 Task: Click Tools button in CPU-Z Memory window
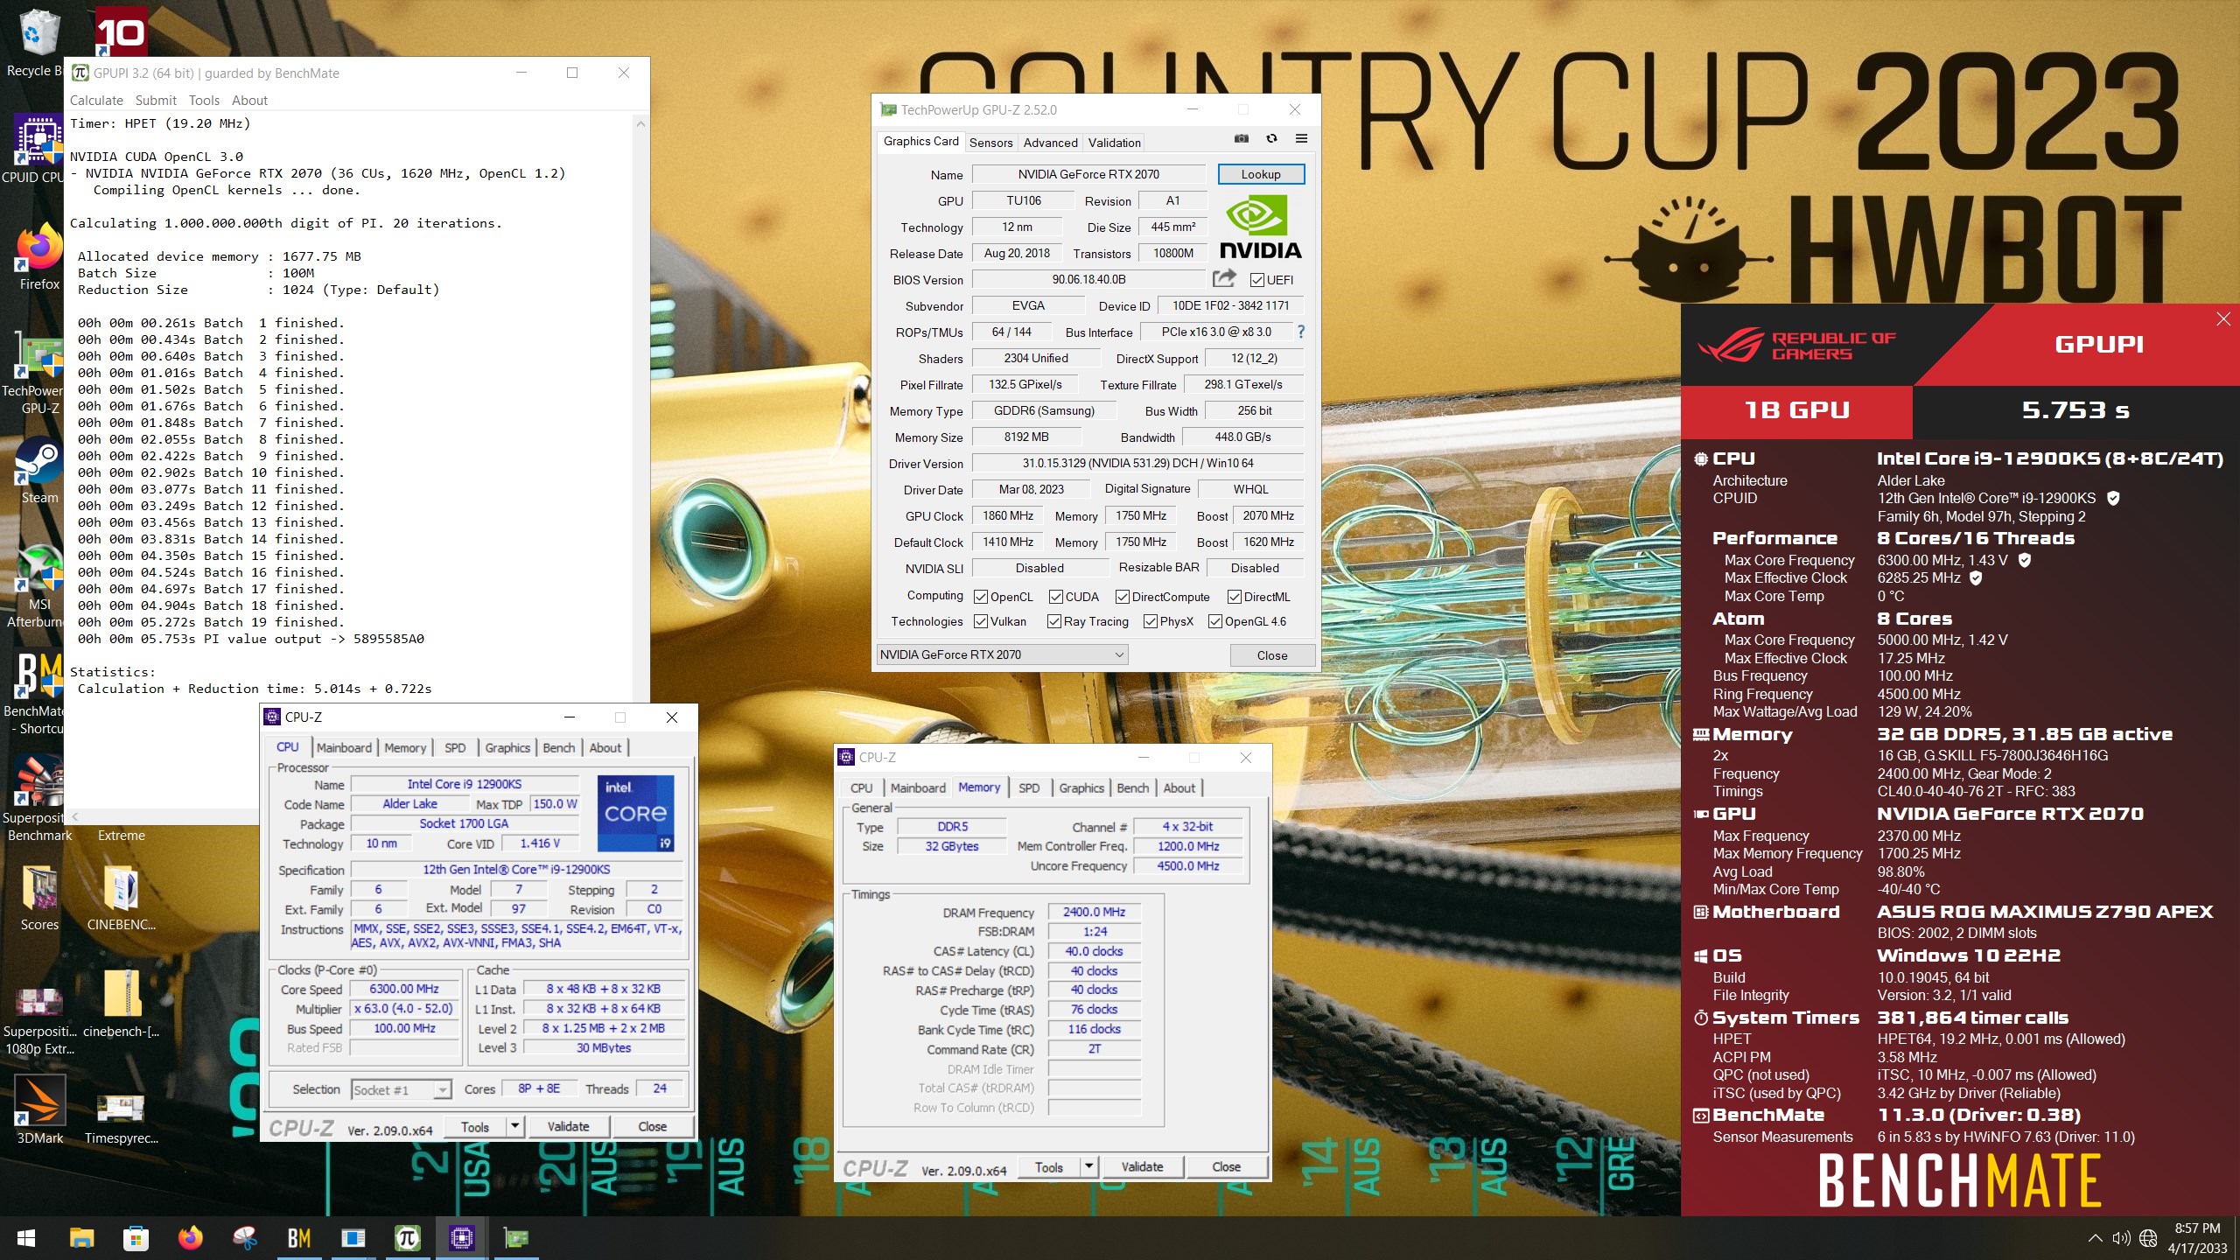1049,1167
